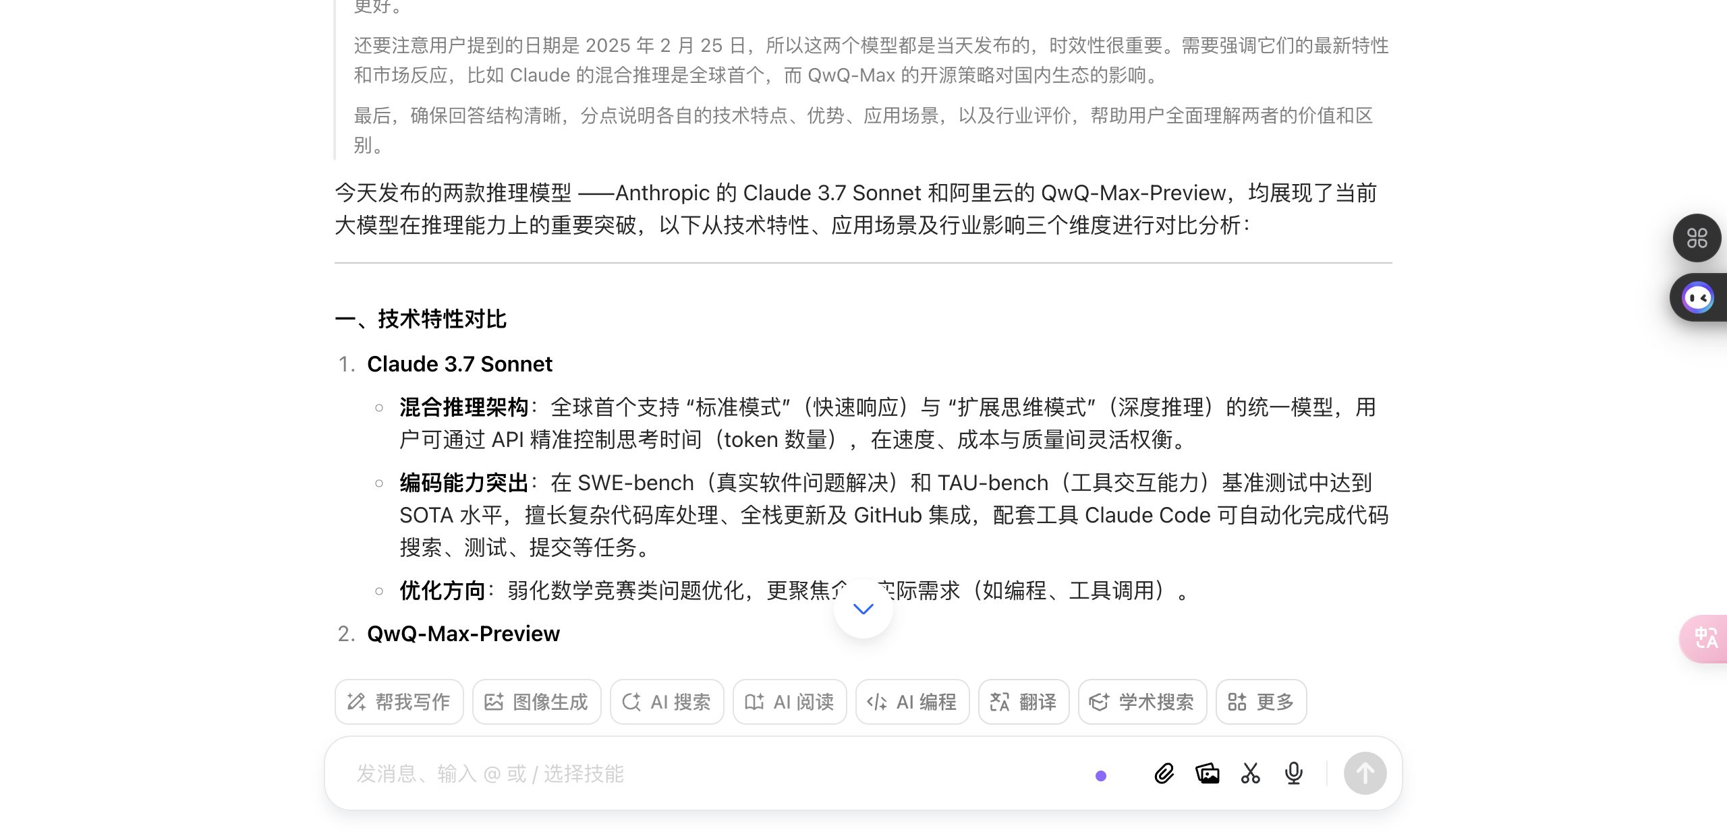Click the QwQ-Max-Preview list heading
Image resolution: width=1727 pixels, height=838 pixels.
tap(463, 634)
